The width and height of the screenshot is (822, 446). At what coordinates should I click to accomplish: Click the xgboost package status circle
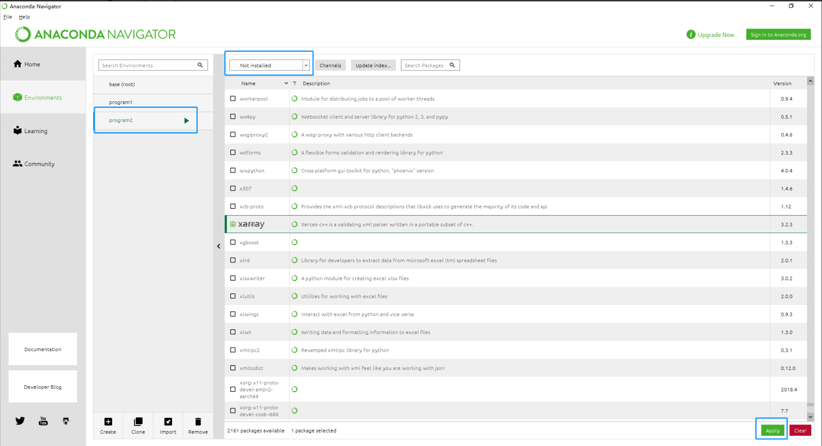tap(294, 242)
